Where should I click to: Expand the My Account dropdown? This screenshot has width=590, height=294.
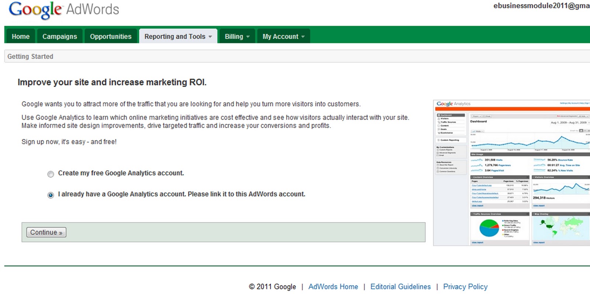(x=283, y=37)
